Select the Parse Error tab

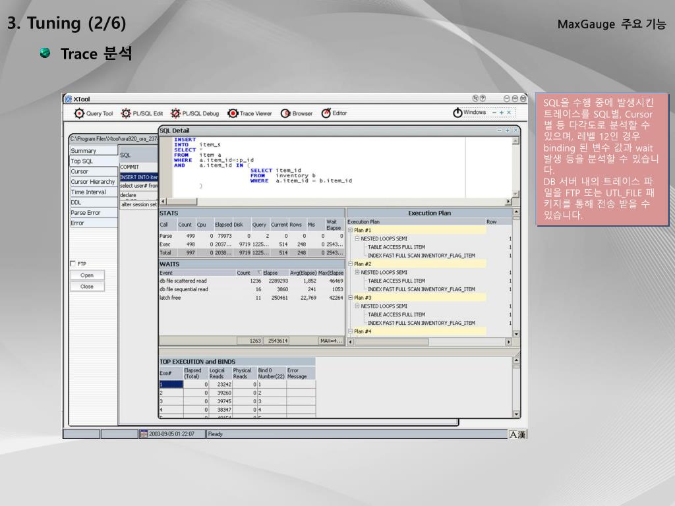pos(94,213)
